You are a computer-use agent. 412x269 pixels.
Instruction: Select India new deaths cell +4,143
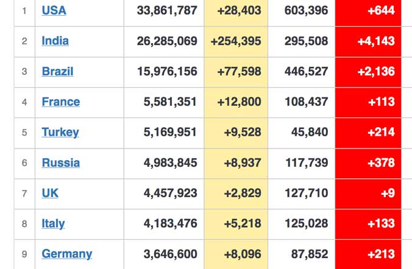[368, 41]
